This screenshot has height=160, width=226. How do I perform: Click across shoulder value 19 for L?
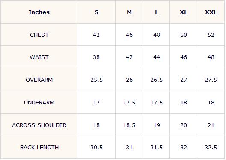[157, 125]
